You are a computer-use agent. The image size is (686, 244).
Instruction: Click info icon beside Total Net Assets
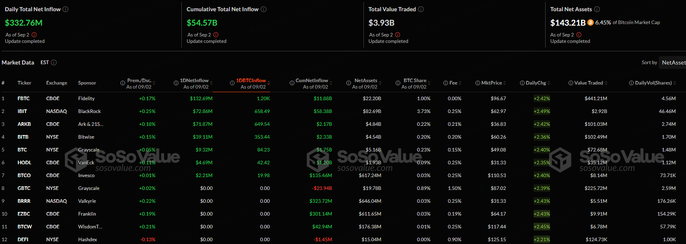(x=597, y=9)
